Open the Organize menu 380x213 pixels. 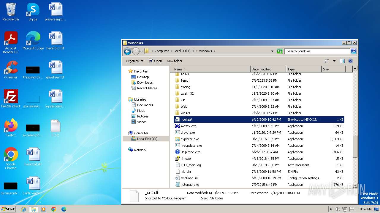[x=134, y=61]
